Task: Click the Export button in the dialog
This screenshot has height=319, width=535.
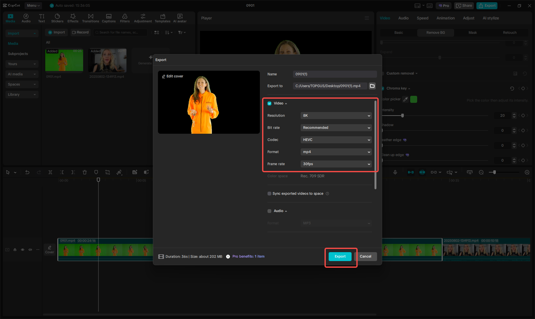Action: click(x=340, y=256)
